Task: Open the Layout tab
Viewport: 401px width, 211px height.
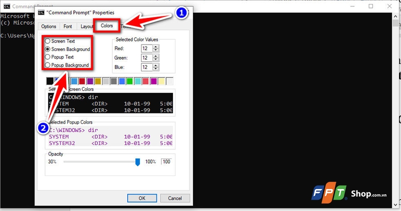Action: [x=86, y=26]
